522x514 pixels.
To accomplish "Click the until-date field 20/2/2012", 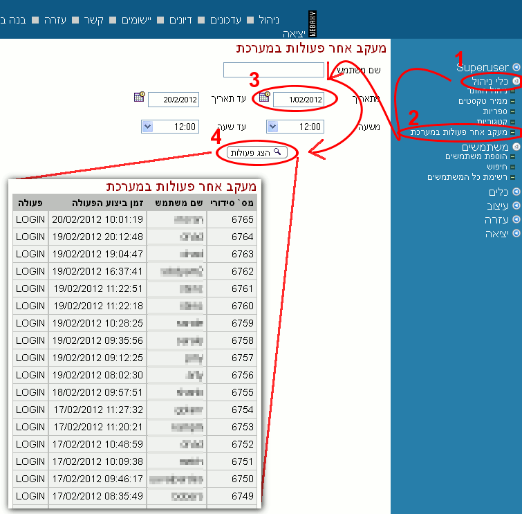I will pos(174,100).
